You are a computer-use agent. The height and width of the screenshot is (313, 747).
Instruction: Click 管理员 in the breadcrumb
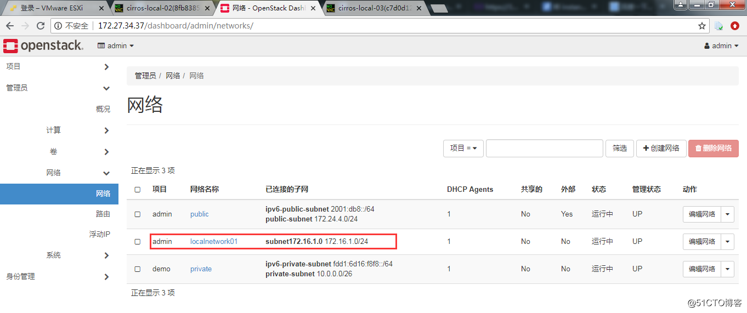pos(145,76)
